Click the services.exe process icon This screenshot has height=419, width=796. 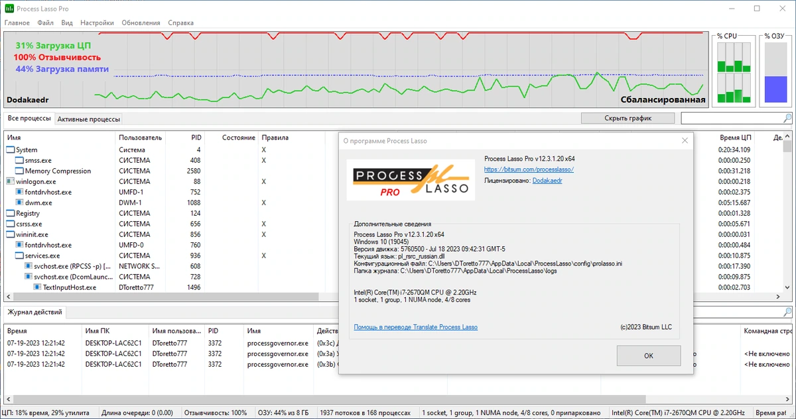(x=19, y=256)
